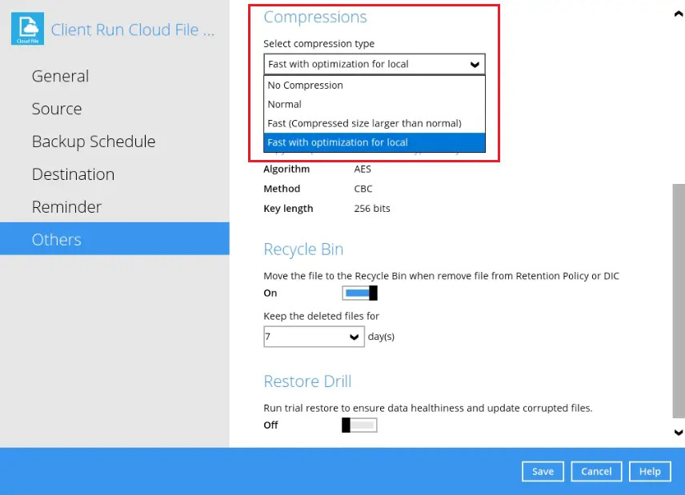Enable the Restore Drill toggle

pos(359,425)
